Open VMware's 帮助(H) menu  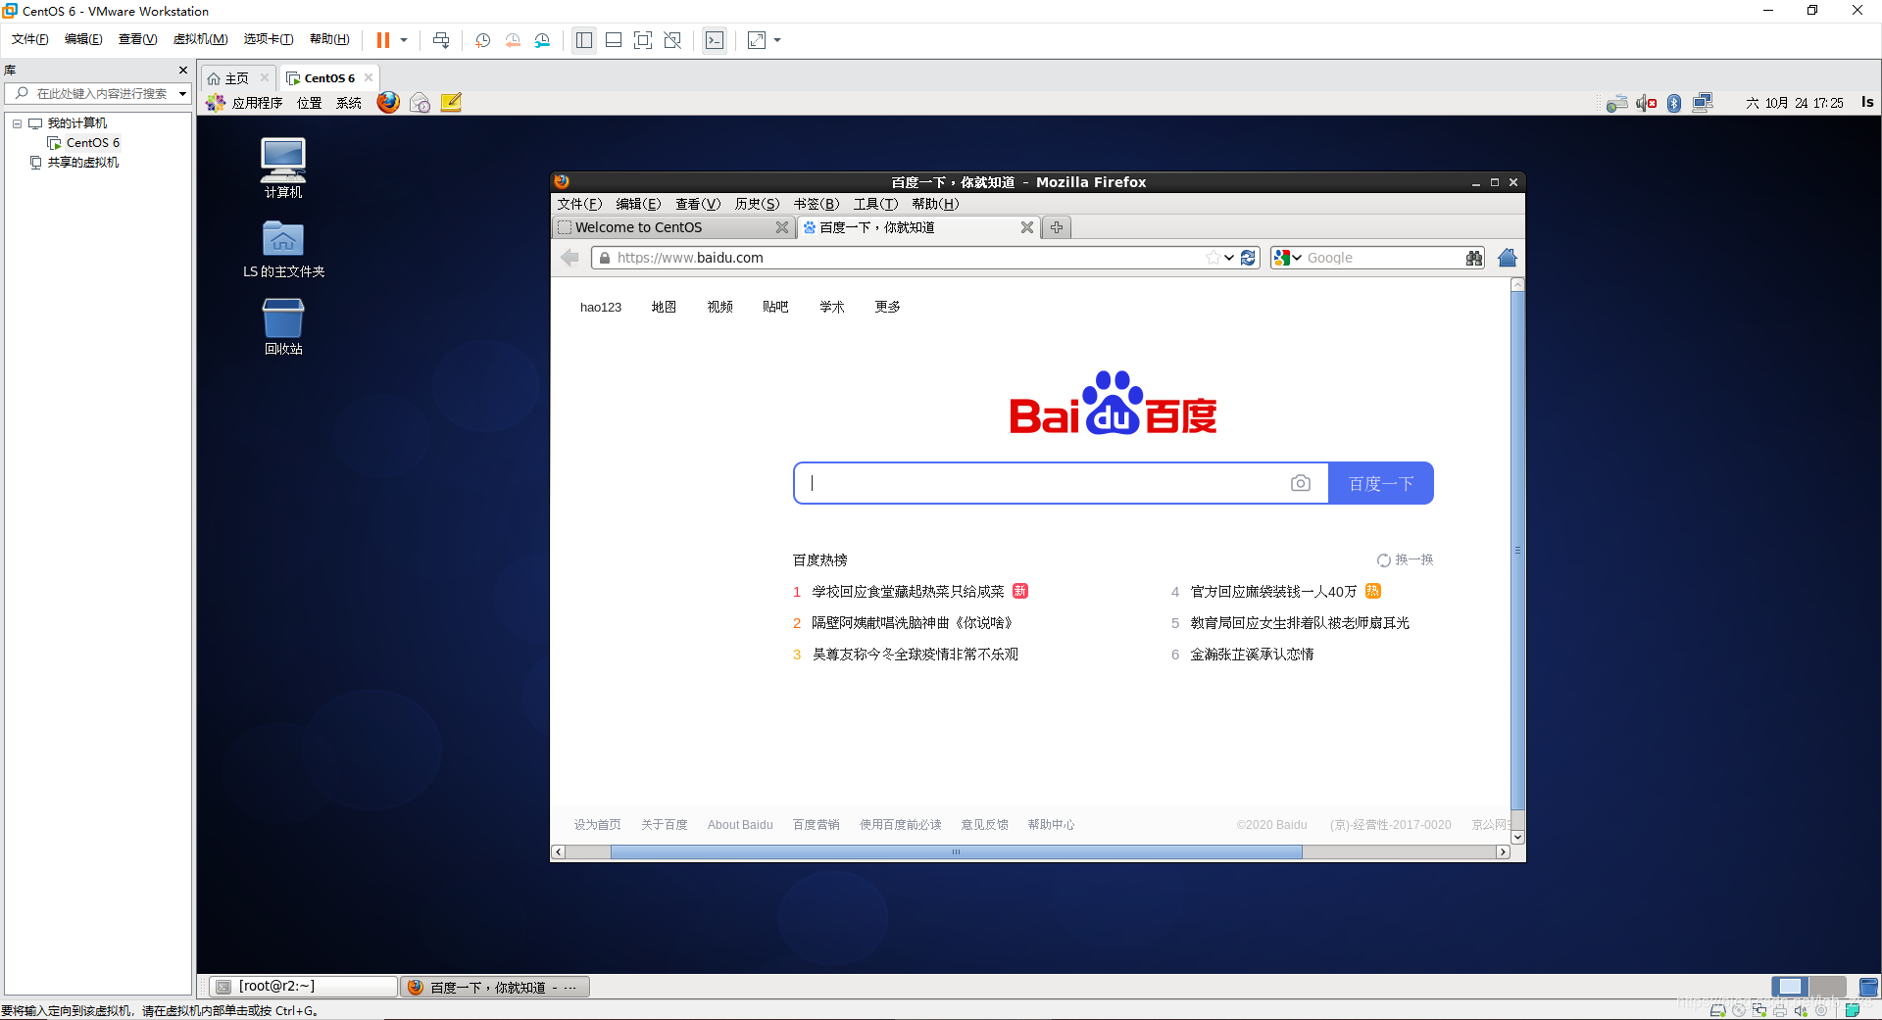[329, 39]
